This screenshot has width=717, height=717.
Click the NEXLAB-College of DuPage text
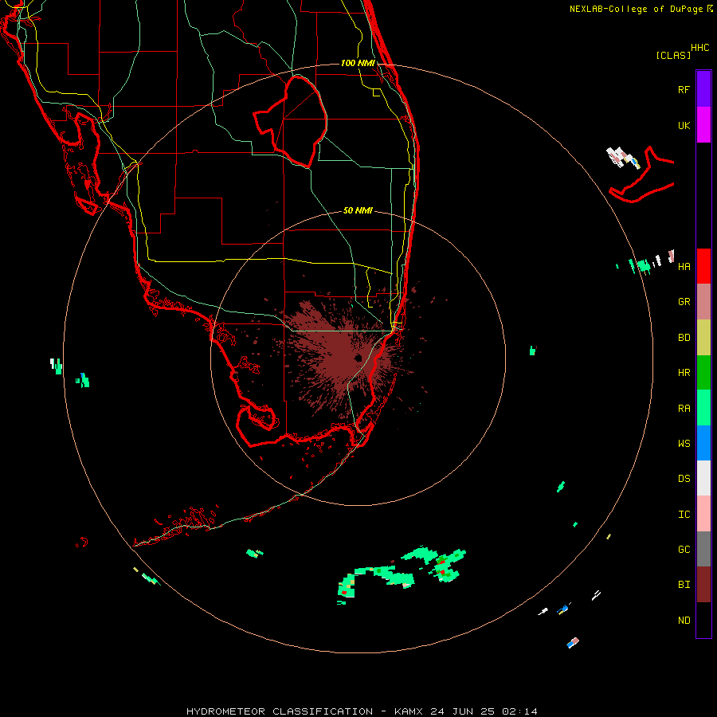tap(636, 9)
